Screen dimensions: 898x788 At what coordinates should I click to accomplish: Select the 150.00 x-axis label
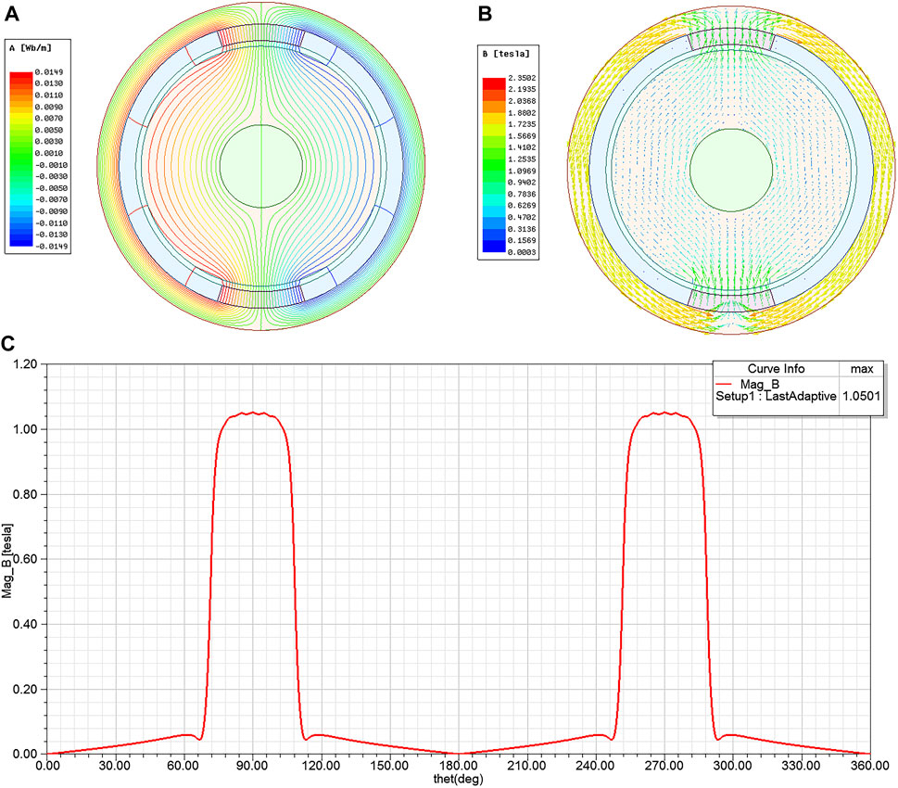pos(389,766)
